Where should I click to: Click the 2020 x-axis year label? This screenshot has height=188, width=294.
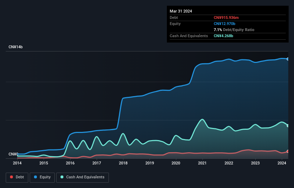(176, 163)
